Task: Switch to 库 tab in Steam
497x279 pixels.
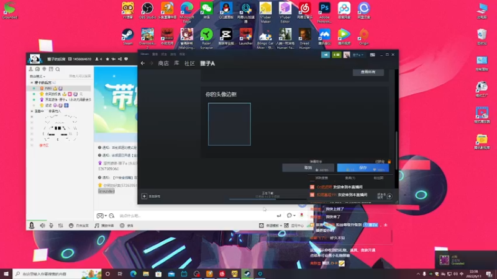Action: (176, 63)
